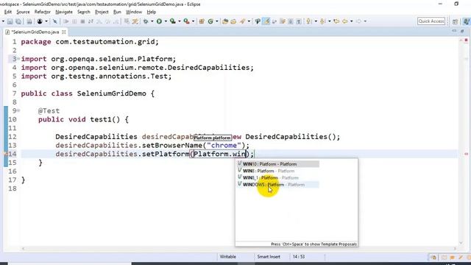Select WIN10 proposal in content assist
471x265 pixels.
pyautogui.click(x=278, y=164)
